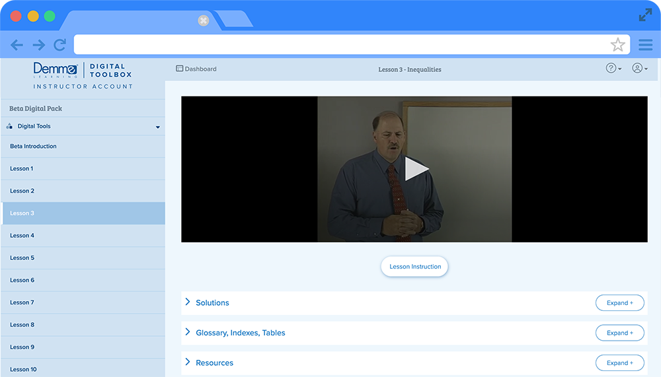Screen dimensions: 661x377
Task: Reload the page with refresh icon
Action: [x=59, y=45]
